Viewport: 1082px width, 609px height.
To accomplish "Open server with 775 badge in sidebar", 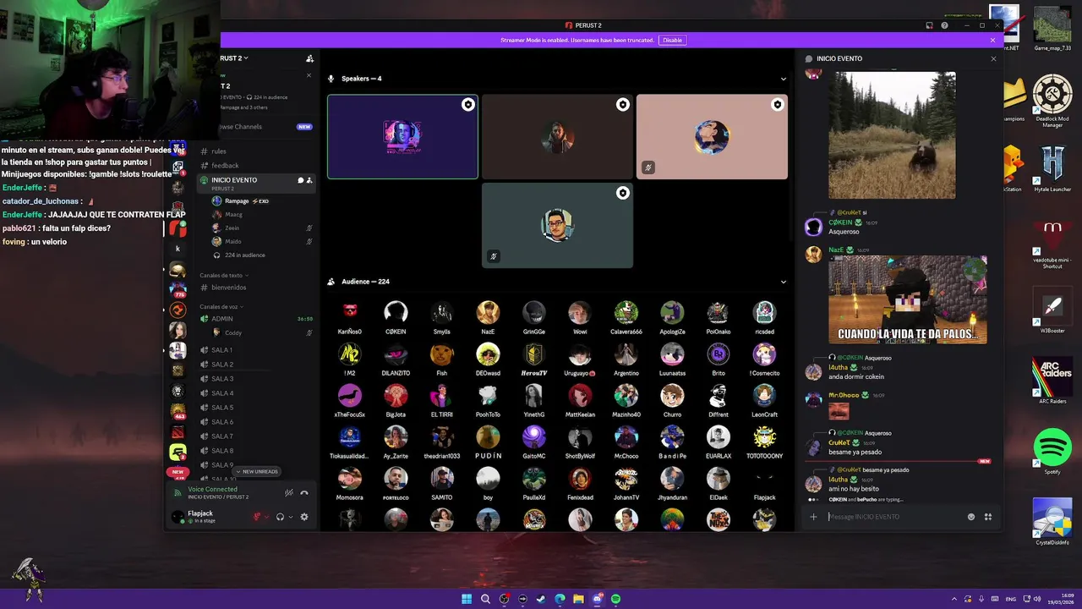I will point(178,289).
